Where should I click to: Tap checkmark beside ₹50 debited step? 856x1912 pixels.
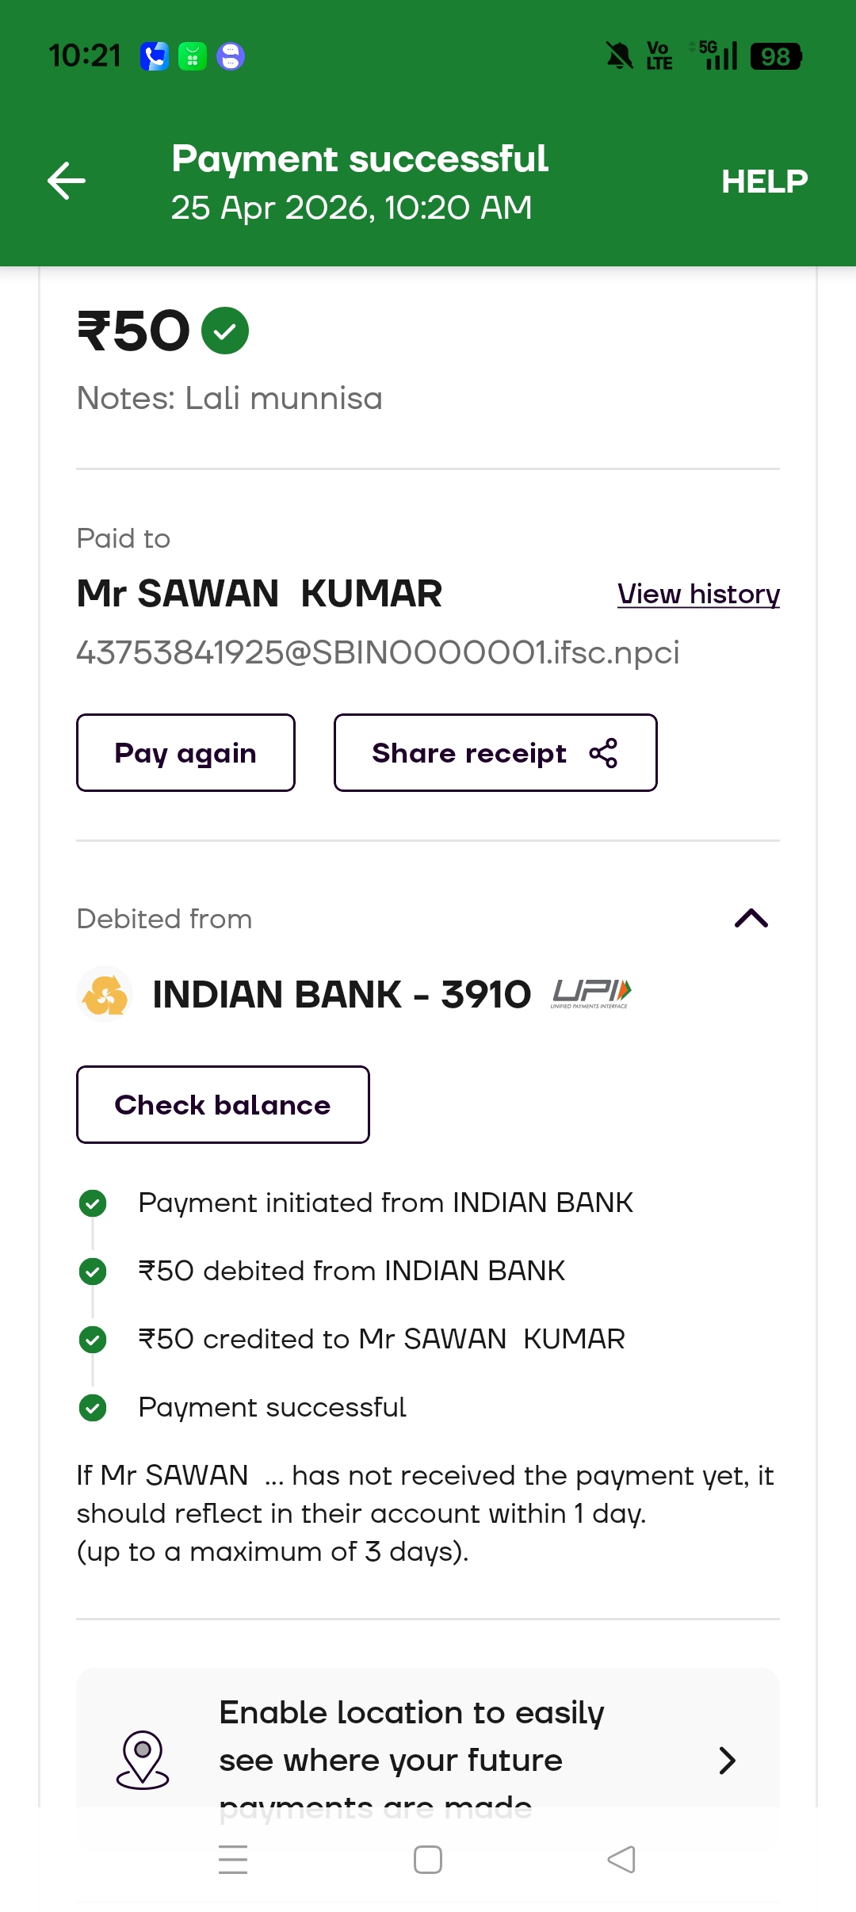click(x=93, y=1271)
